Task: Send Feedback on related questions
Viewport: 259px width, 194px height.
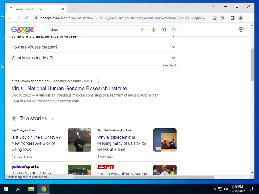Action: pyautogui.click(x=170, y=65)
